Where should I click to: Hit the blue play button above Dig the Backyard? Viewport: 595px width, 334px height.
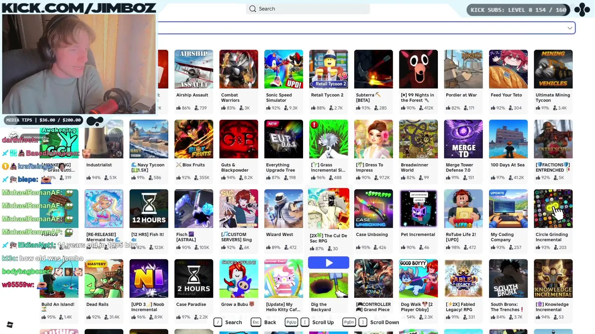pyautogui.click(x=329, y=263)
